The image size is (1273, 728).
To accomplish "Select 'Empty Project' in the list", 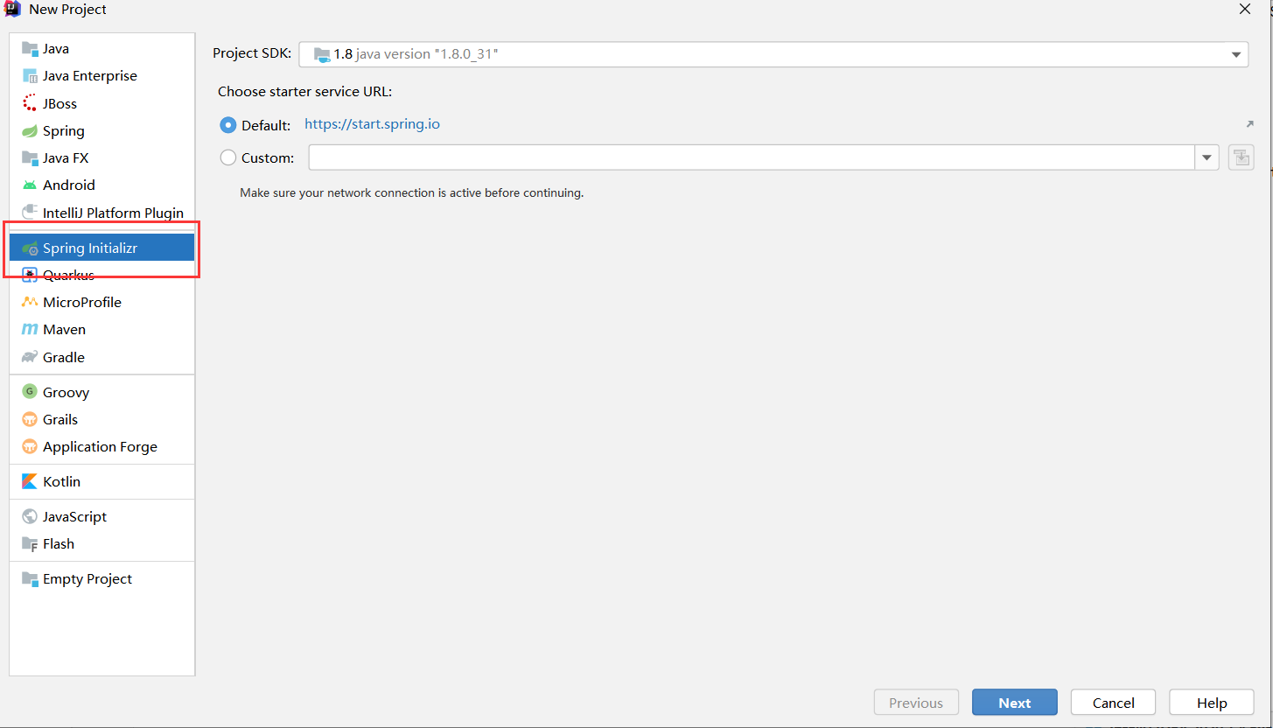I will pos(102,579).
